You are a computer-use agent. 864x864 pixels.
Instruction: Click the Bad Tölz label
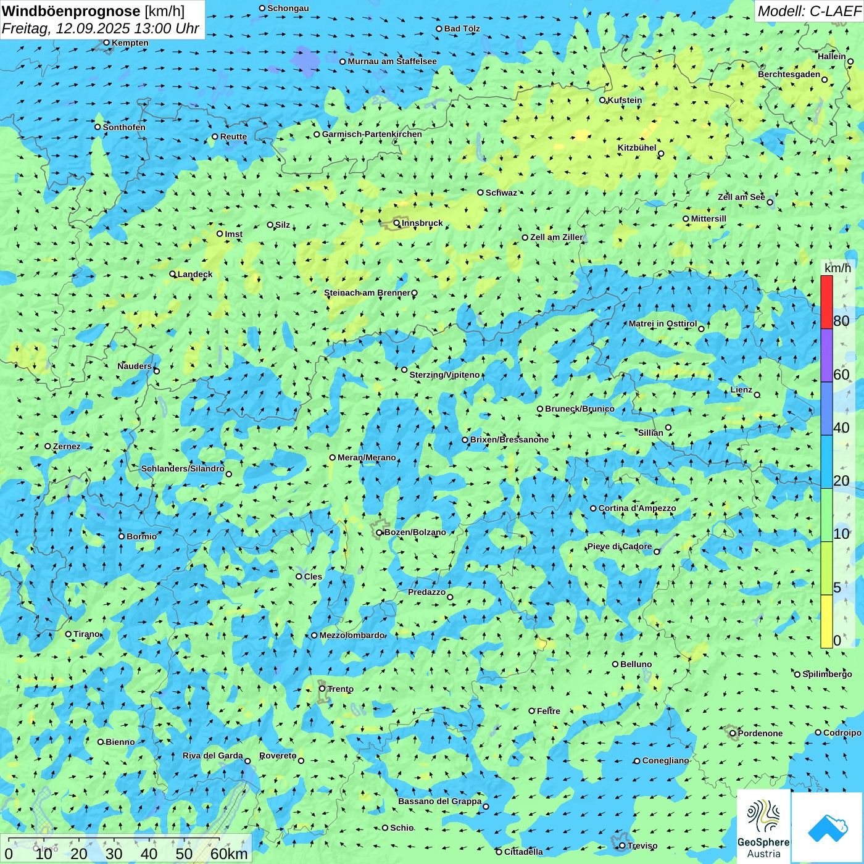pyautogui.click(x=462, y=28)
